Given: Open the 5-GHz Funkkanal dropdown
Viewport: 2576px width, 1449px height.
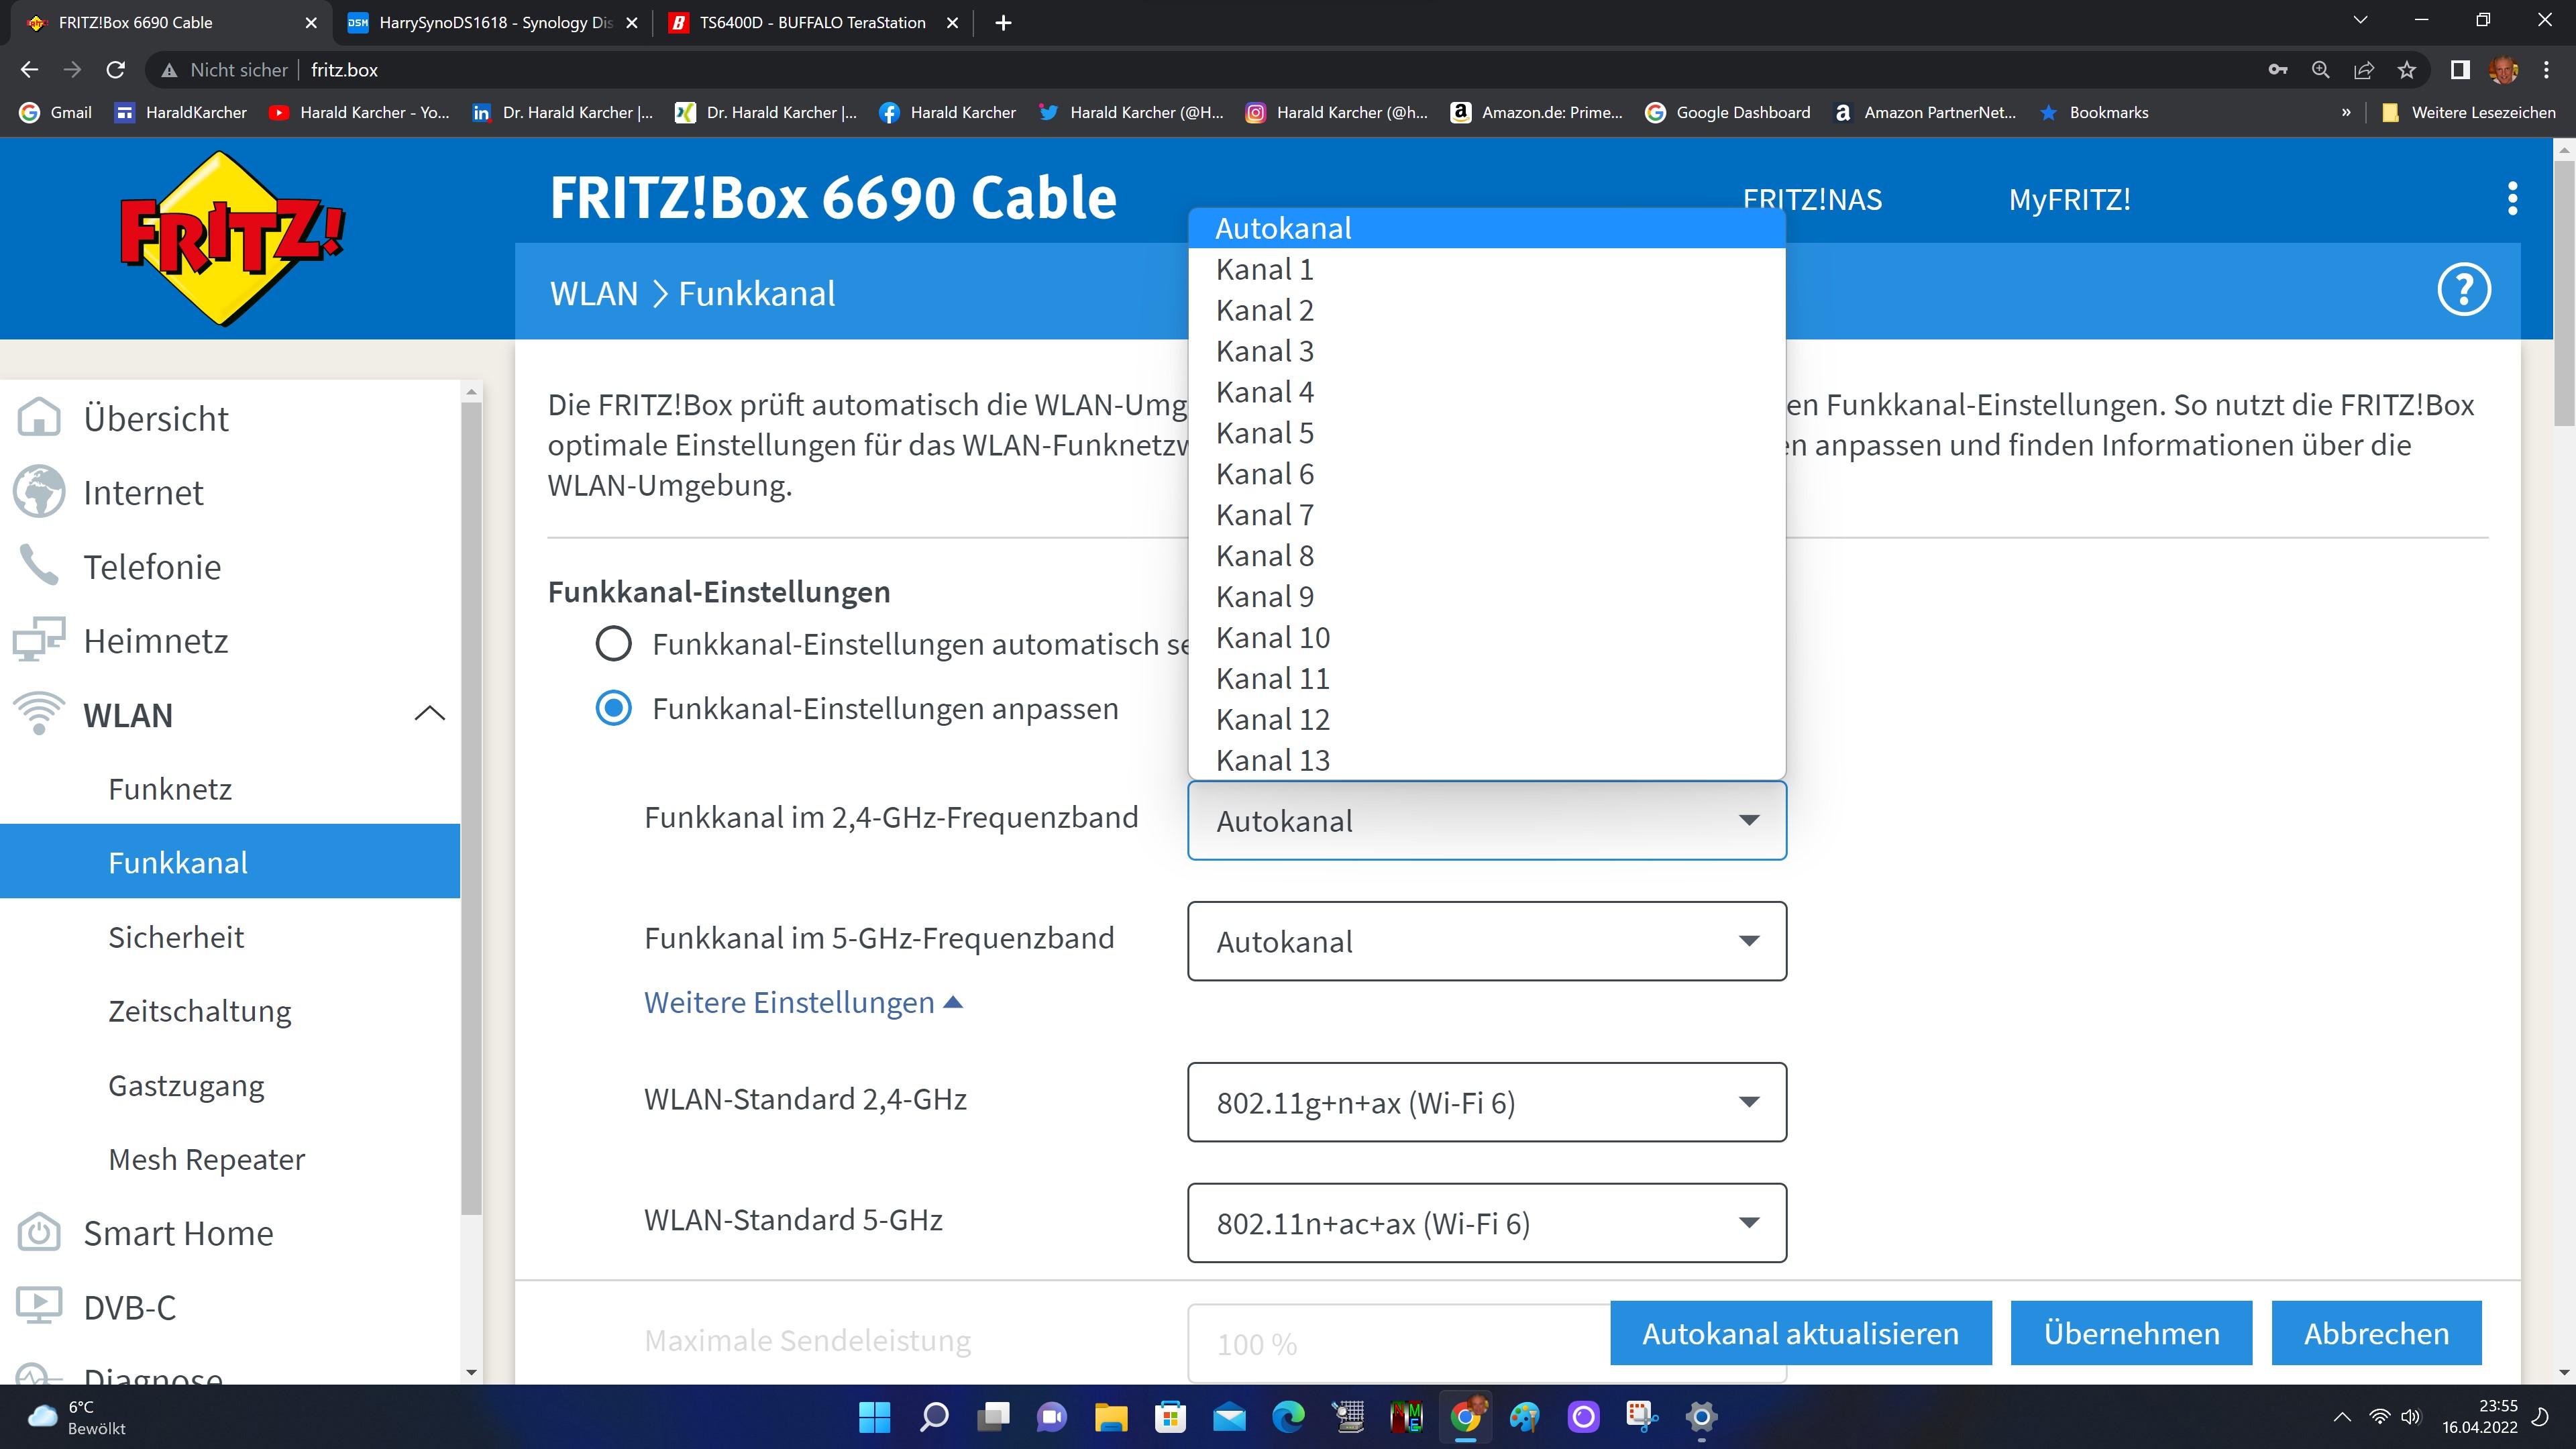Looking at the screenshot, I should (1486, 941).
